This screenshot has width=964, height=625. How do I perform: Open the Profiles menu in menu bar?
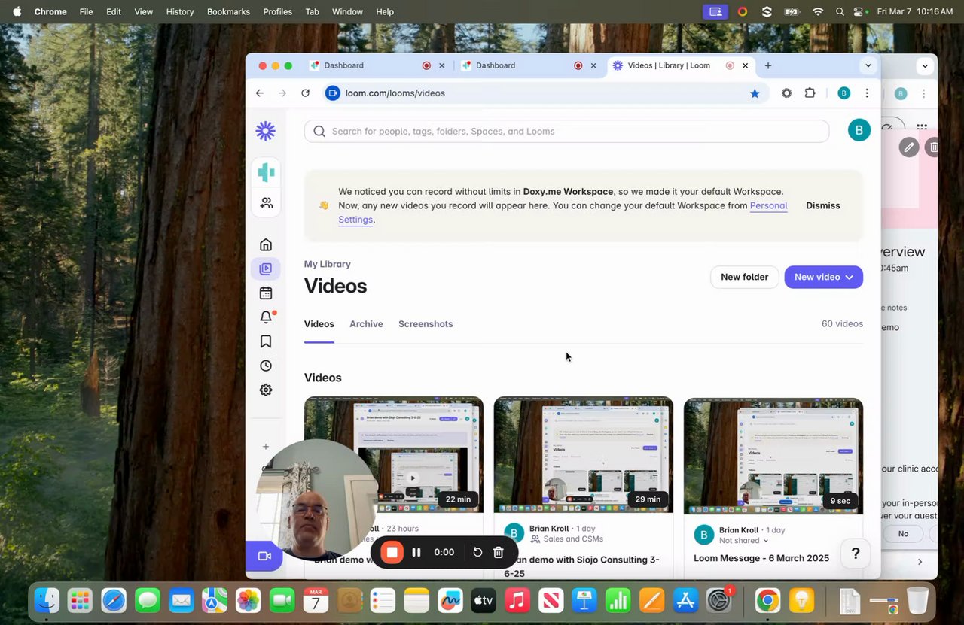tap(277, 12)
